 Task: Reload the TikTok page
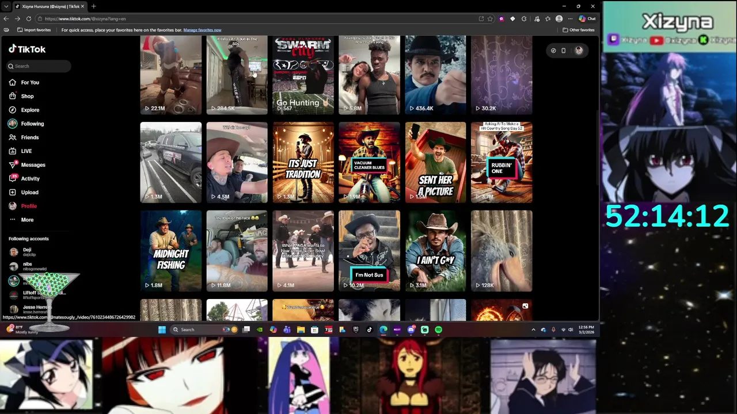(28, 18)
